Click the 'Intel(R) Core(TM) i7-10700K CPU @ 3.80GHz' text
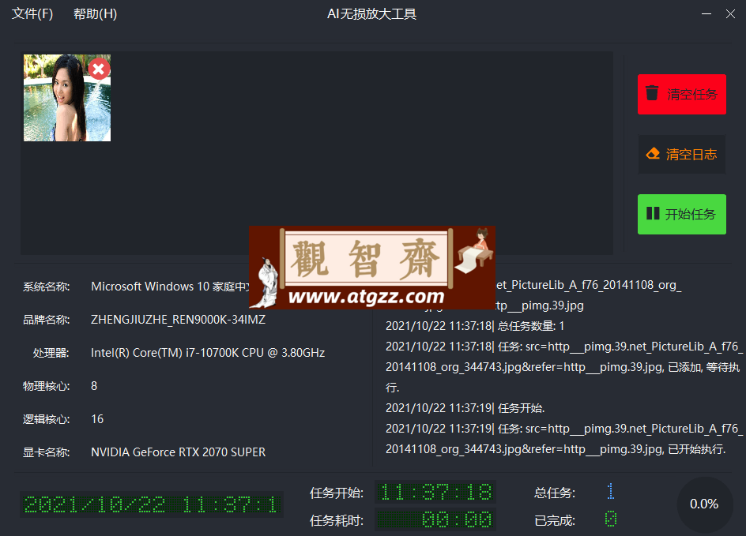746x536 pixels. (208, 353)
